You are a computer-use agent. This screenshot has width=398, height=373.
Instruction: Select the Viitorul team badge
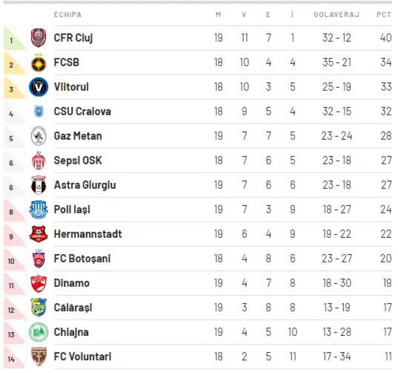click(38, 87)
